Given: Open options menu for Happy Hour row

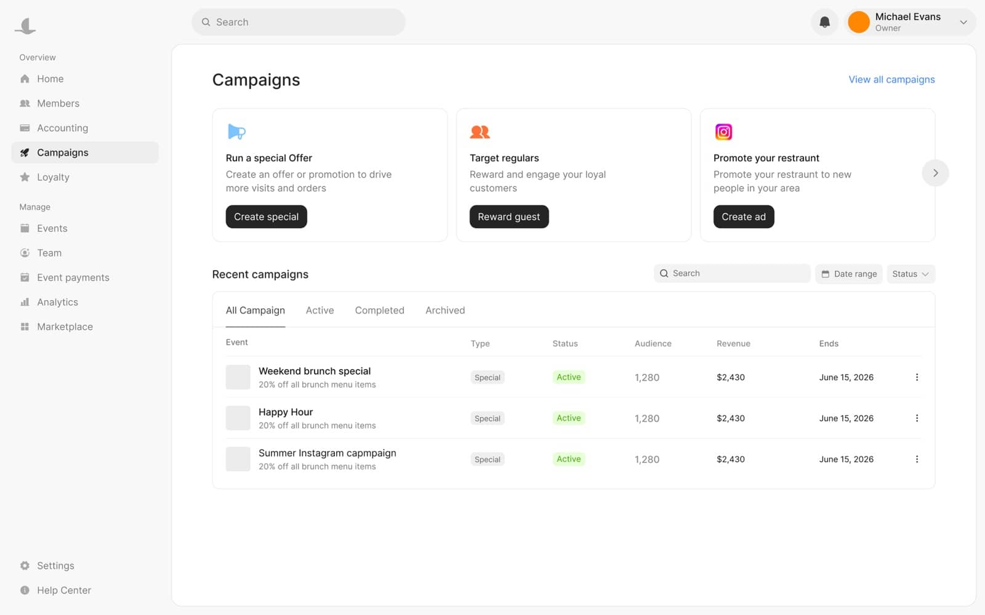Looking at the screenshot, I should point(917,418).
